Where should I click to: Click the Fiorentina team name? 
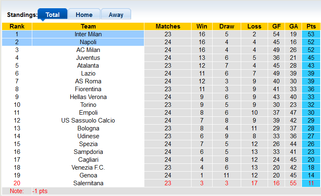pos(88,89)
